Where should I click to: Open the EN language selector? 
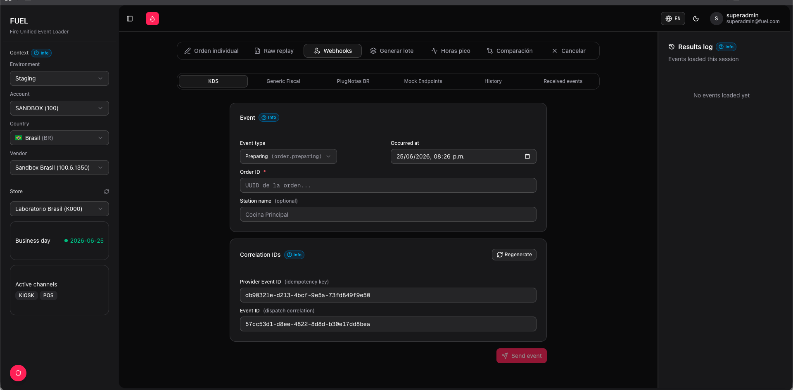click(x=673, y=19)
